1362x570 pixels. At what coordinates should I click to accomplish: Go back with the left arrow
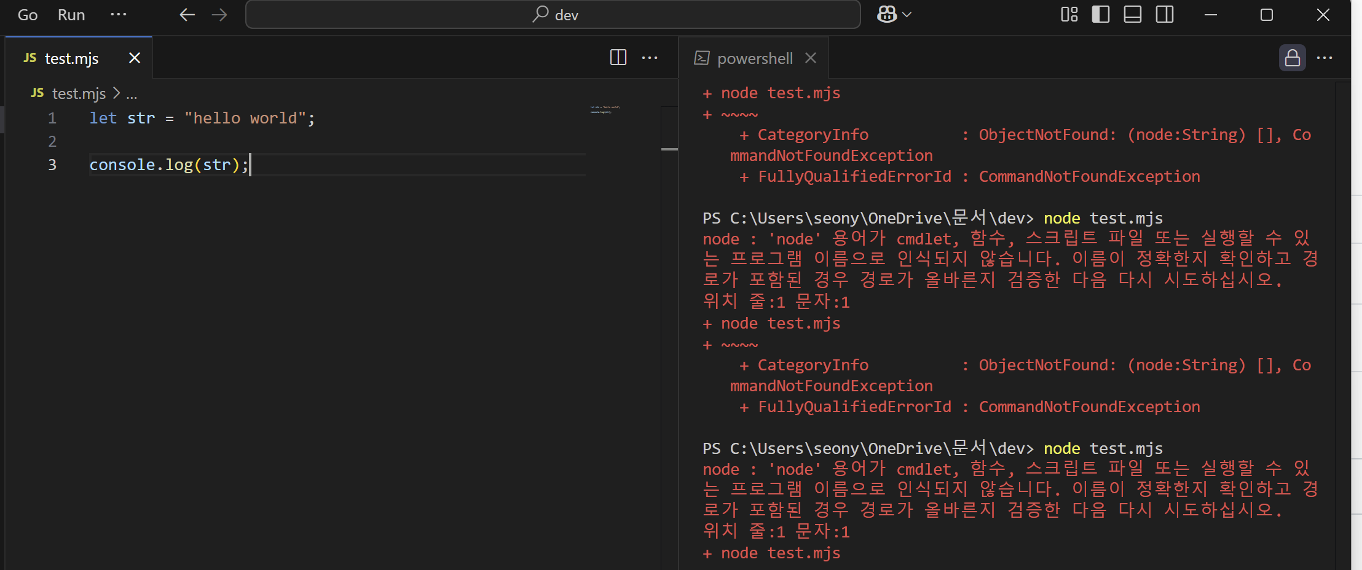coord(187,15)
